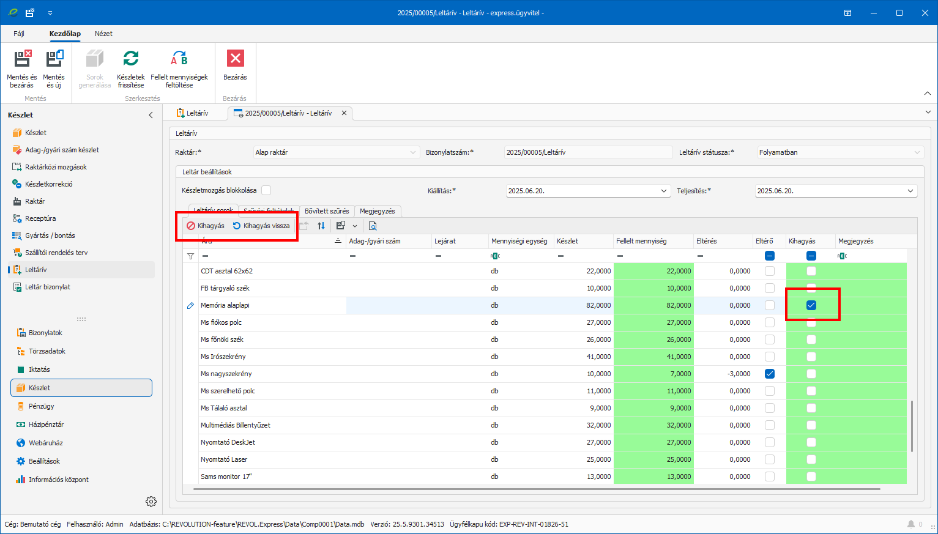The image size is (938, 534).
Task: Uncheck Eltérő checkbox for Ms nagyszekrény
Action: tap(770, 374)
